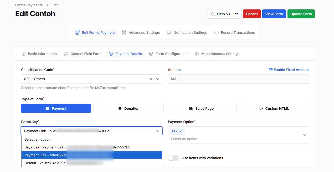Toggle Use items with variations switch
The width and height of the screenshot is (334, 172).
[173, 158]
